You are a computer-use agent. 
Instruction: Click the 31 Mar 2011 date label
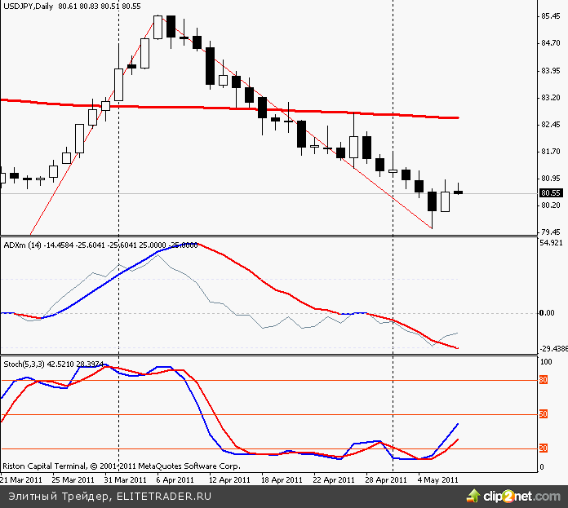point(126,479)
